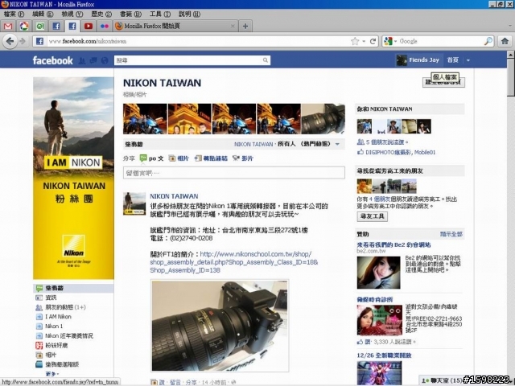This screenshot has height=386, width=515.
Task: Reload the page
Action: point(373,41)
